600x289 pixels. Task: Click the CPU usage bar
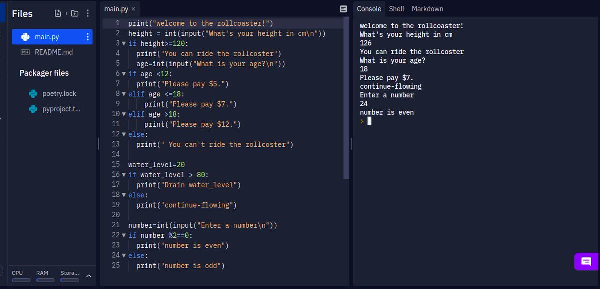[x=21, y=280]
